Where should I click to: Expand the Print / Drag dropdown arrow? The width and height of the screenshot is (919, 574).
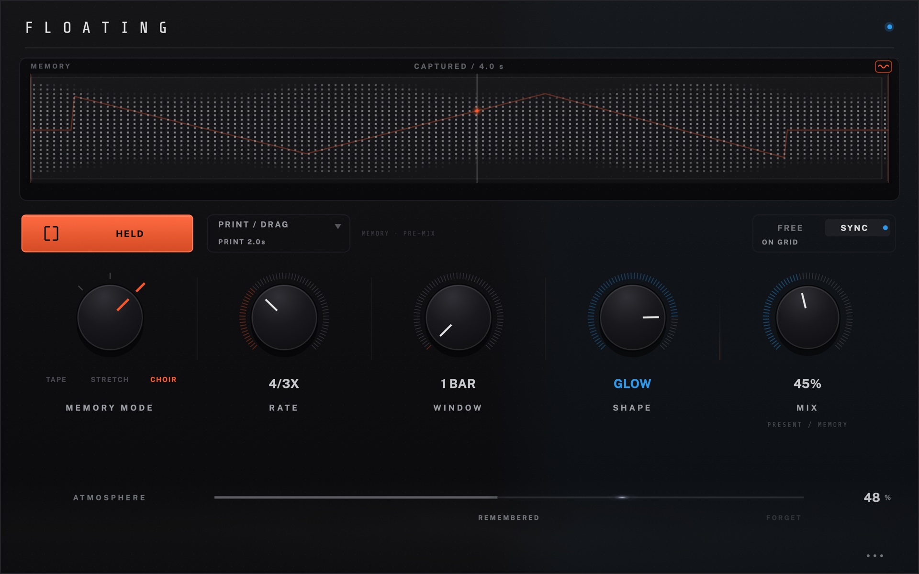[x=338, y=226]
